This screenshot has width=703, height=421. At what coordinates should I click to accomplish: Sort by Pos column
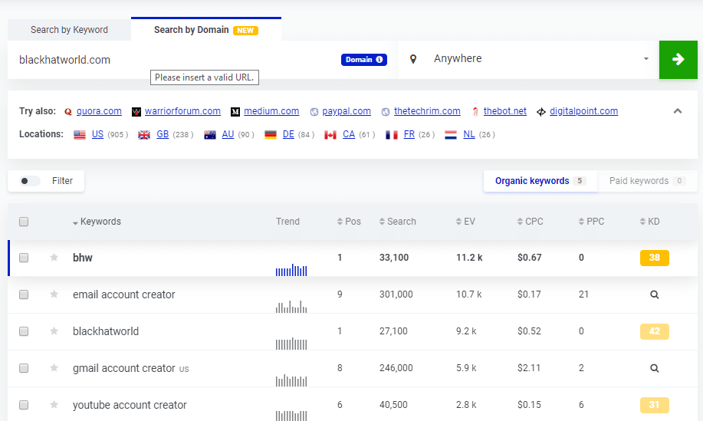[349, 222]
